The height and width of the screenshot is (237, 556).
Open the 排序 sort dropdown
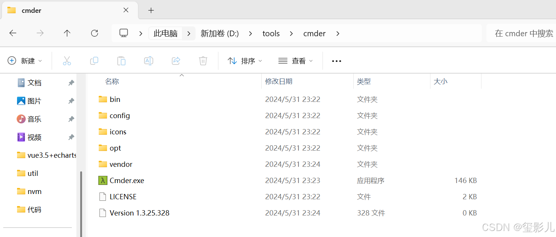(245, 61)
